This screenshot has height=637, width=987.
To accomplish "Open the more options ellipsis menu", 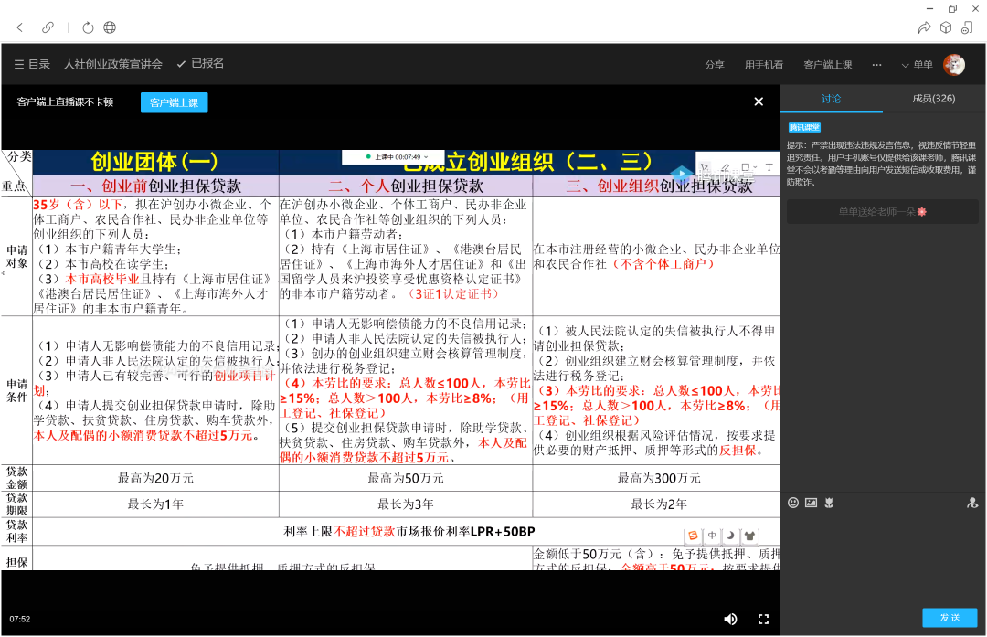I will 876,65.
